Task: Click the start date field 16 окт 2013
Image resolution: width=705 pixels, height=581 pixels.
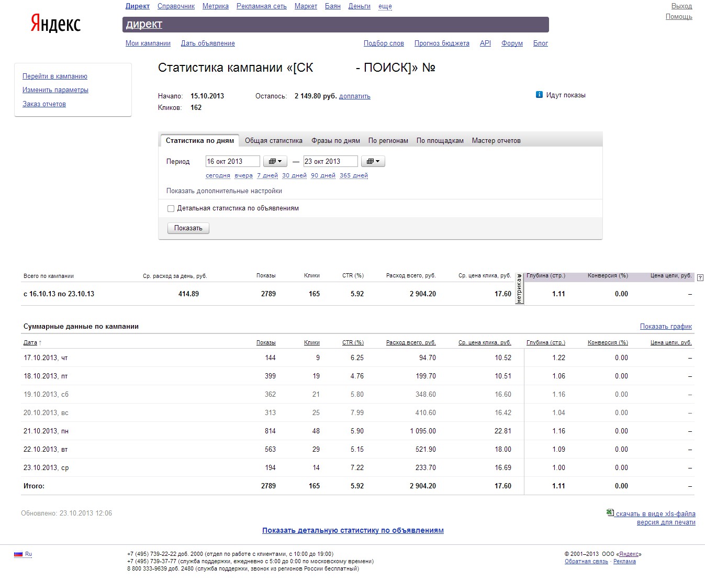Action: 233,161
